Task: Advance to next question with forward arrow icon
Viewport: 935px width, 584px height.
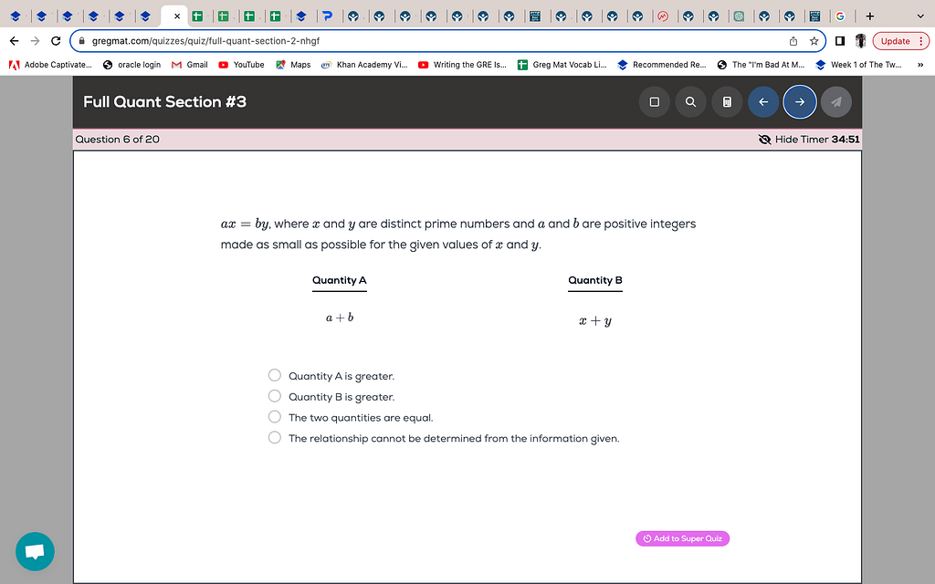Action: [x=800, y=102]
